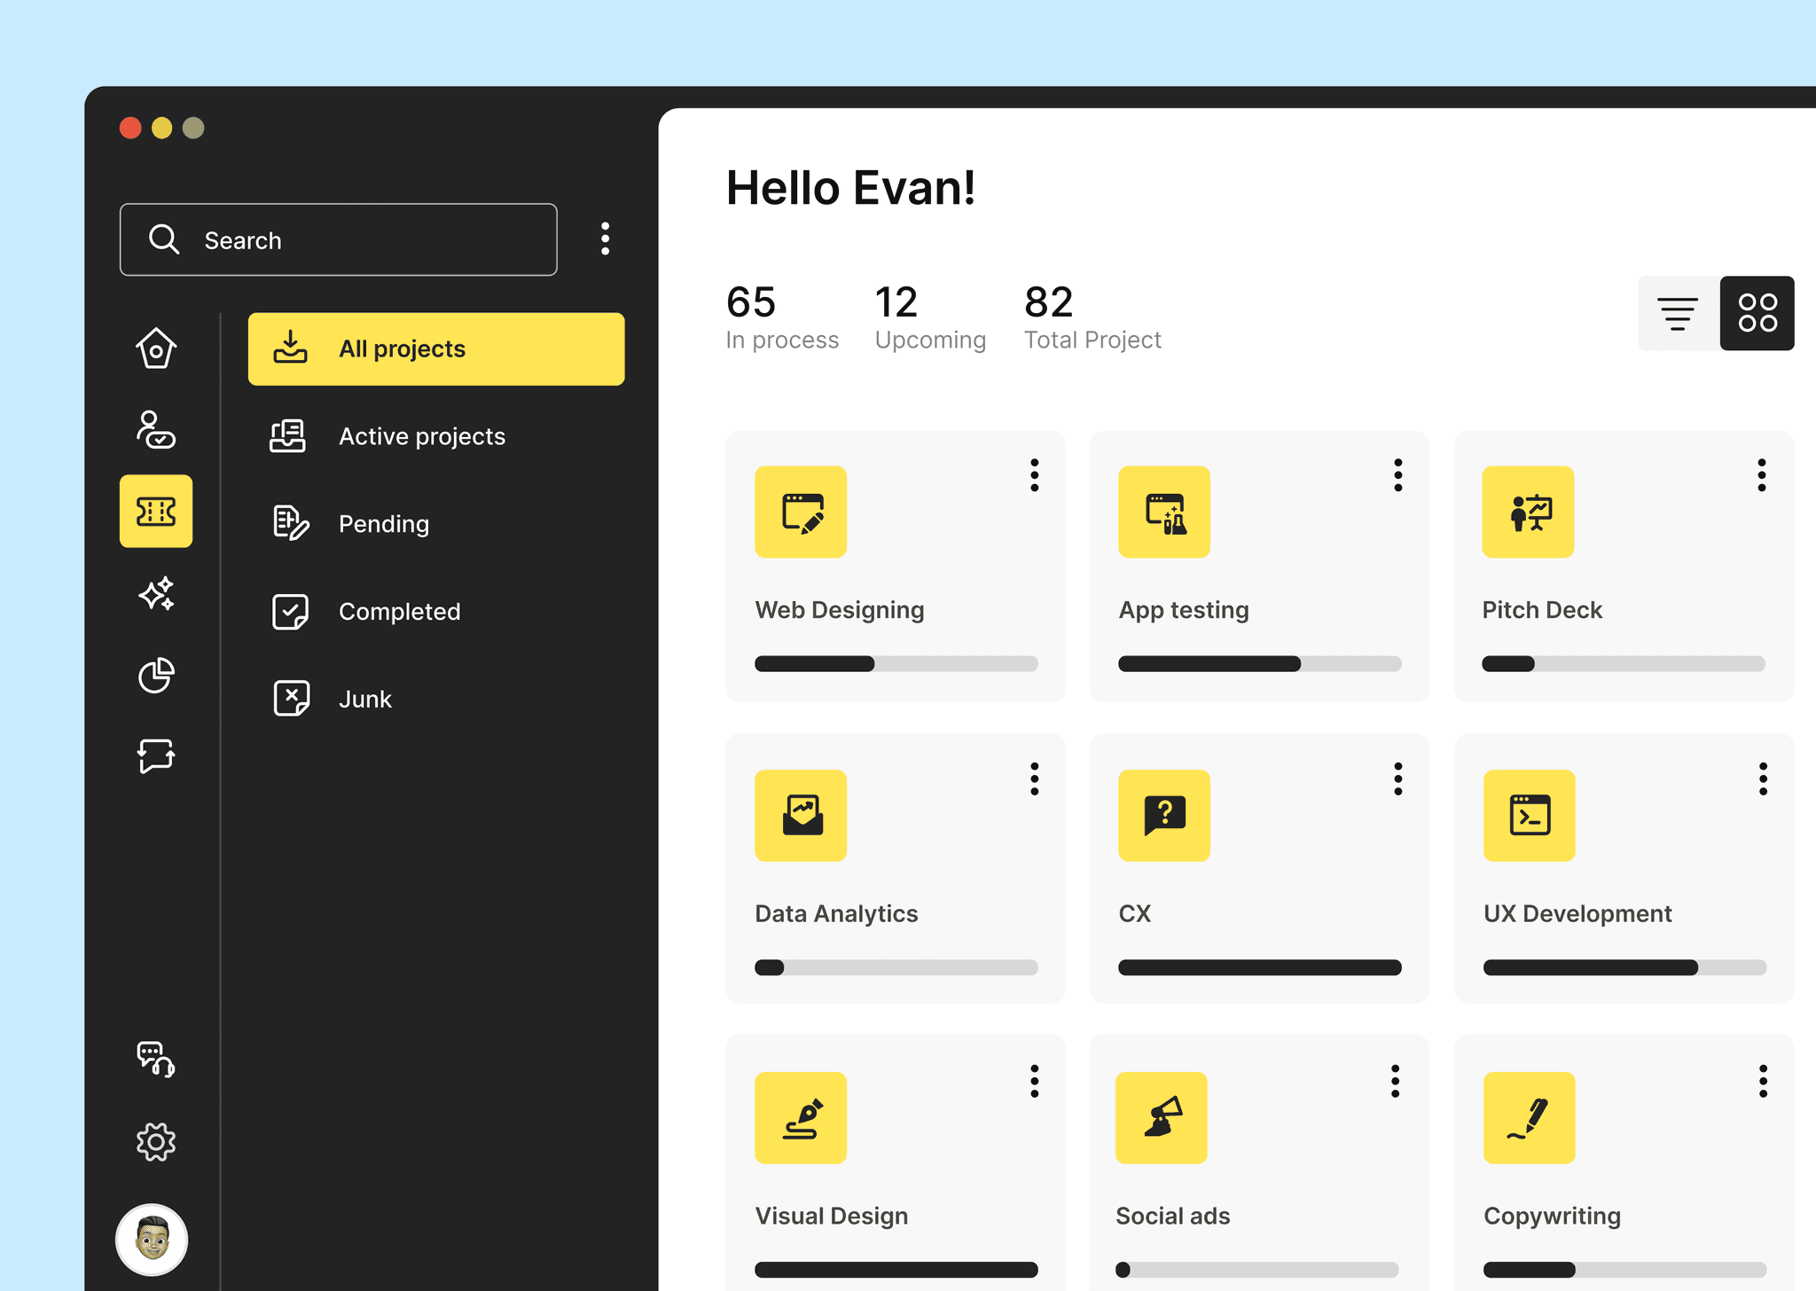Screen dimensions: 1816x1291
Task: Open the AI sparkles icon in the sidebar
Action: coord(156,595)
